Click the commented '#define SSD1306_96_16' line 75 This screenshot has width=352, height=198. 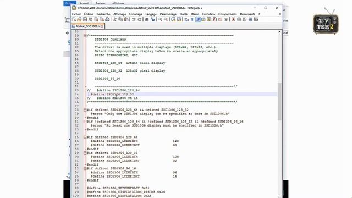112,98
